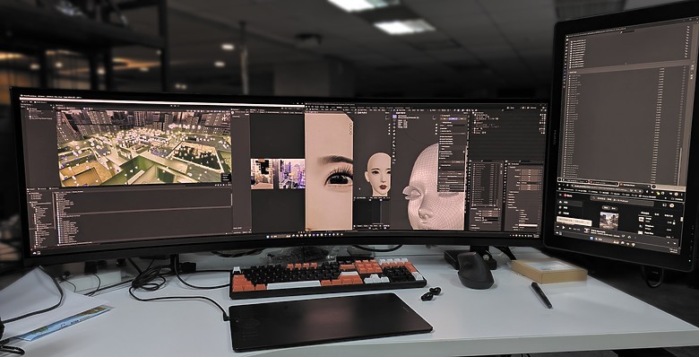Click the Blender outliner panel at top right
The width and height of the screenshot is (699, 357).
[508, 135]
